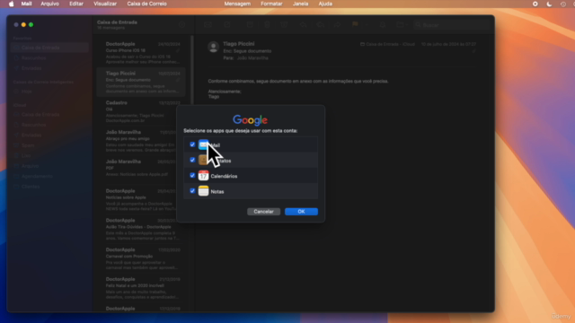Select Caixa de Entrada under Favoritos

coord(50,48)
